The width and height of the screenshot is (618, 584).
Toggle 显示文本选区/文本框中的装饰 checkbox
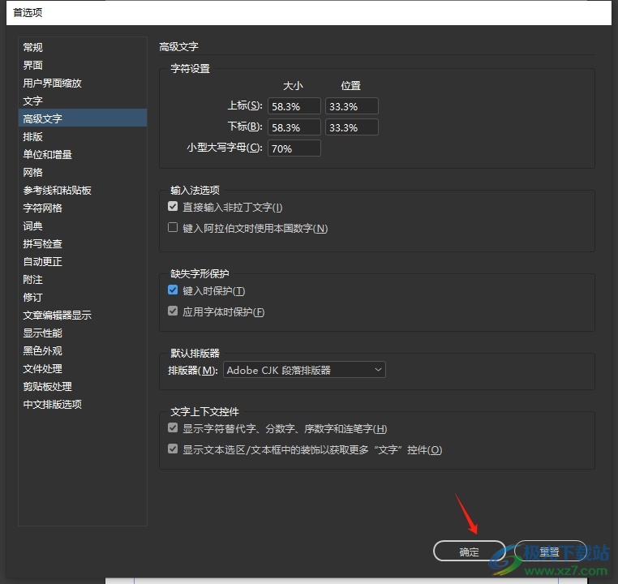pyautogui.click(x=173, y=449)
